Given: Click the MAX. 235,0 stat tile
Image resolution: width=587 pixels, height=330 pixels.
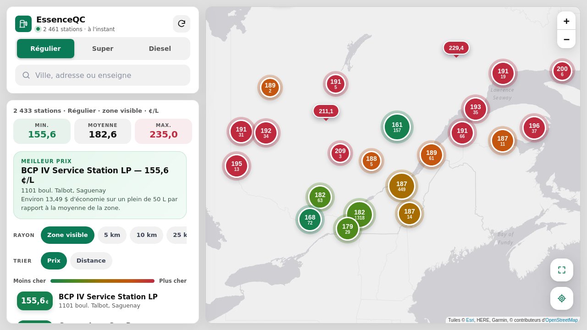Looking at the screenshot, I should (164, 131).
